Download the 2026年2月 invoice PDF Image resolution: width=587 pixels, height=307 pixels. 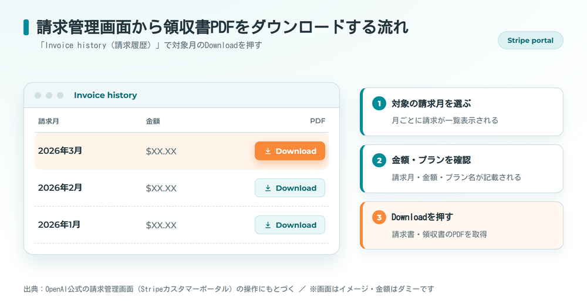[x=290, y=188]
